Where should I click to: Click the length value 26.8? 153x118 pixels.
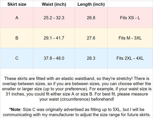[91, 18]
